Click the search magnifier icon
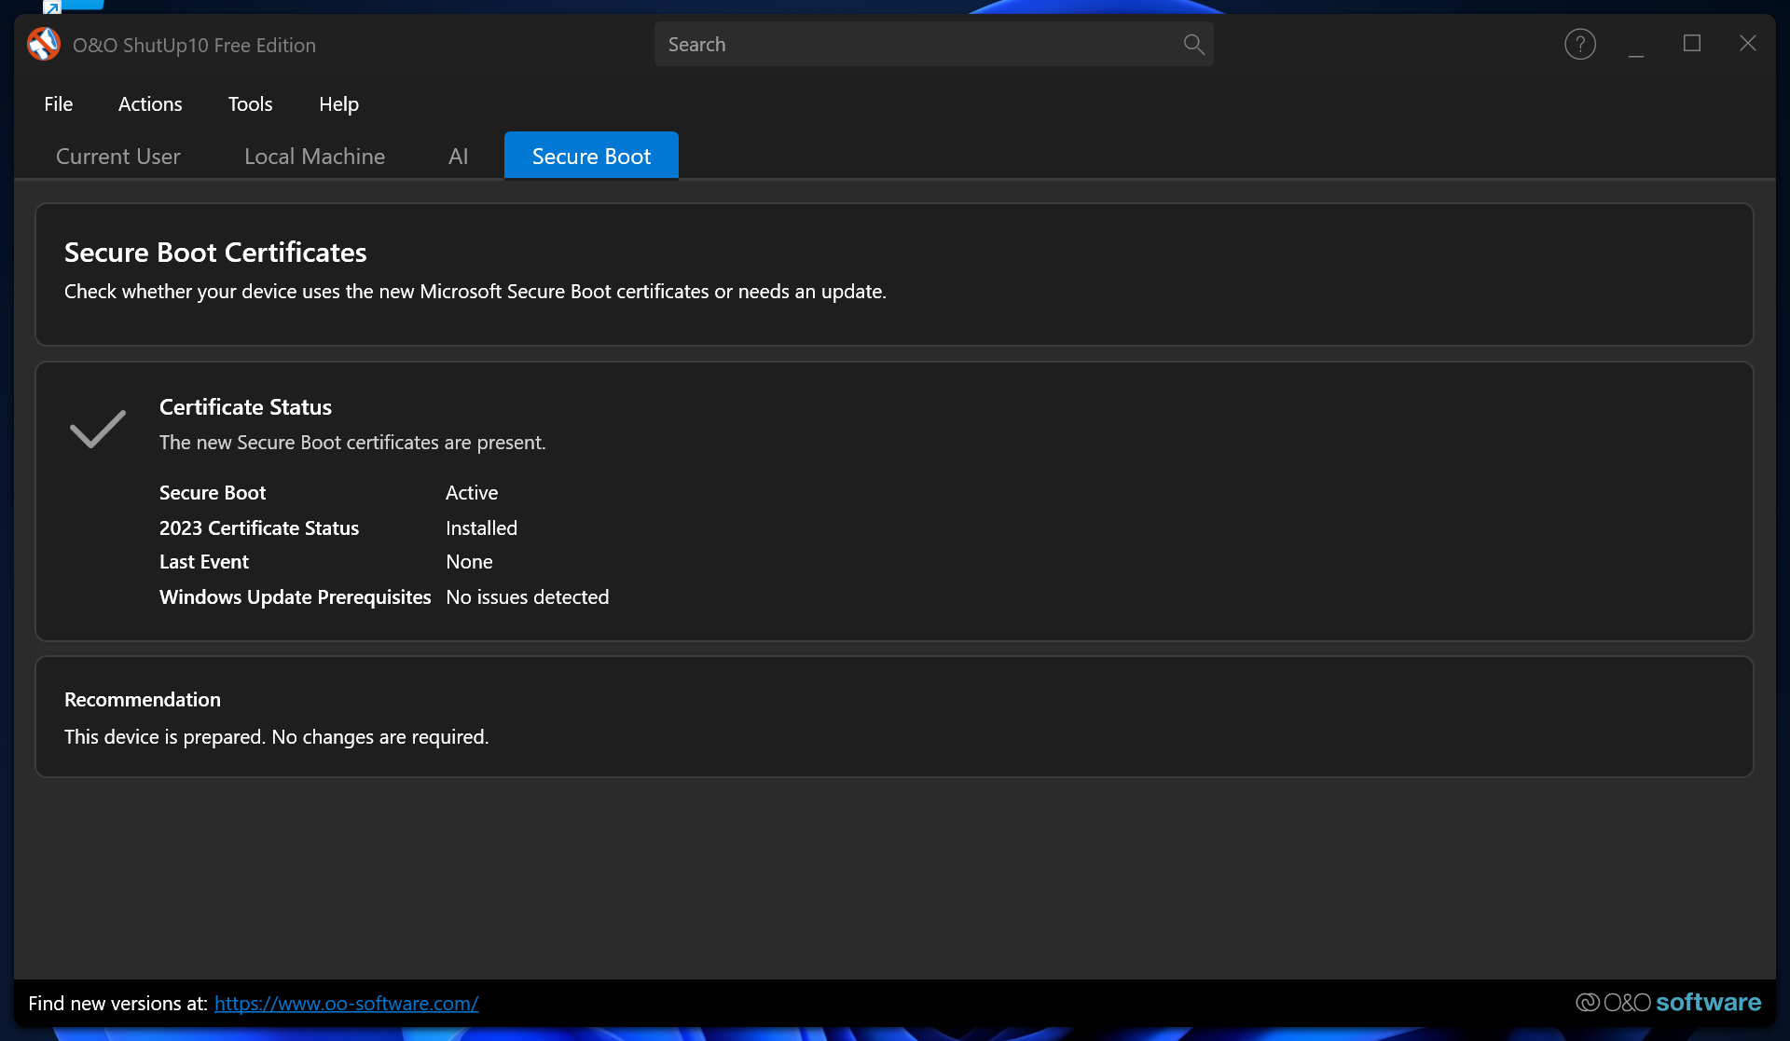 1193,44
